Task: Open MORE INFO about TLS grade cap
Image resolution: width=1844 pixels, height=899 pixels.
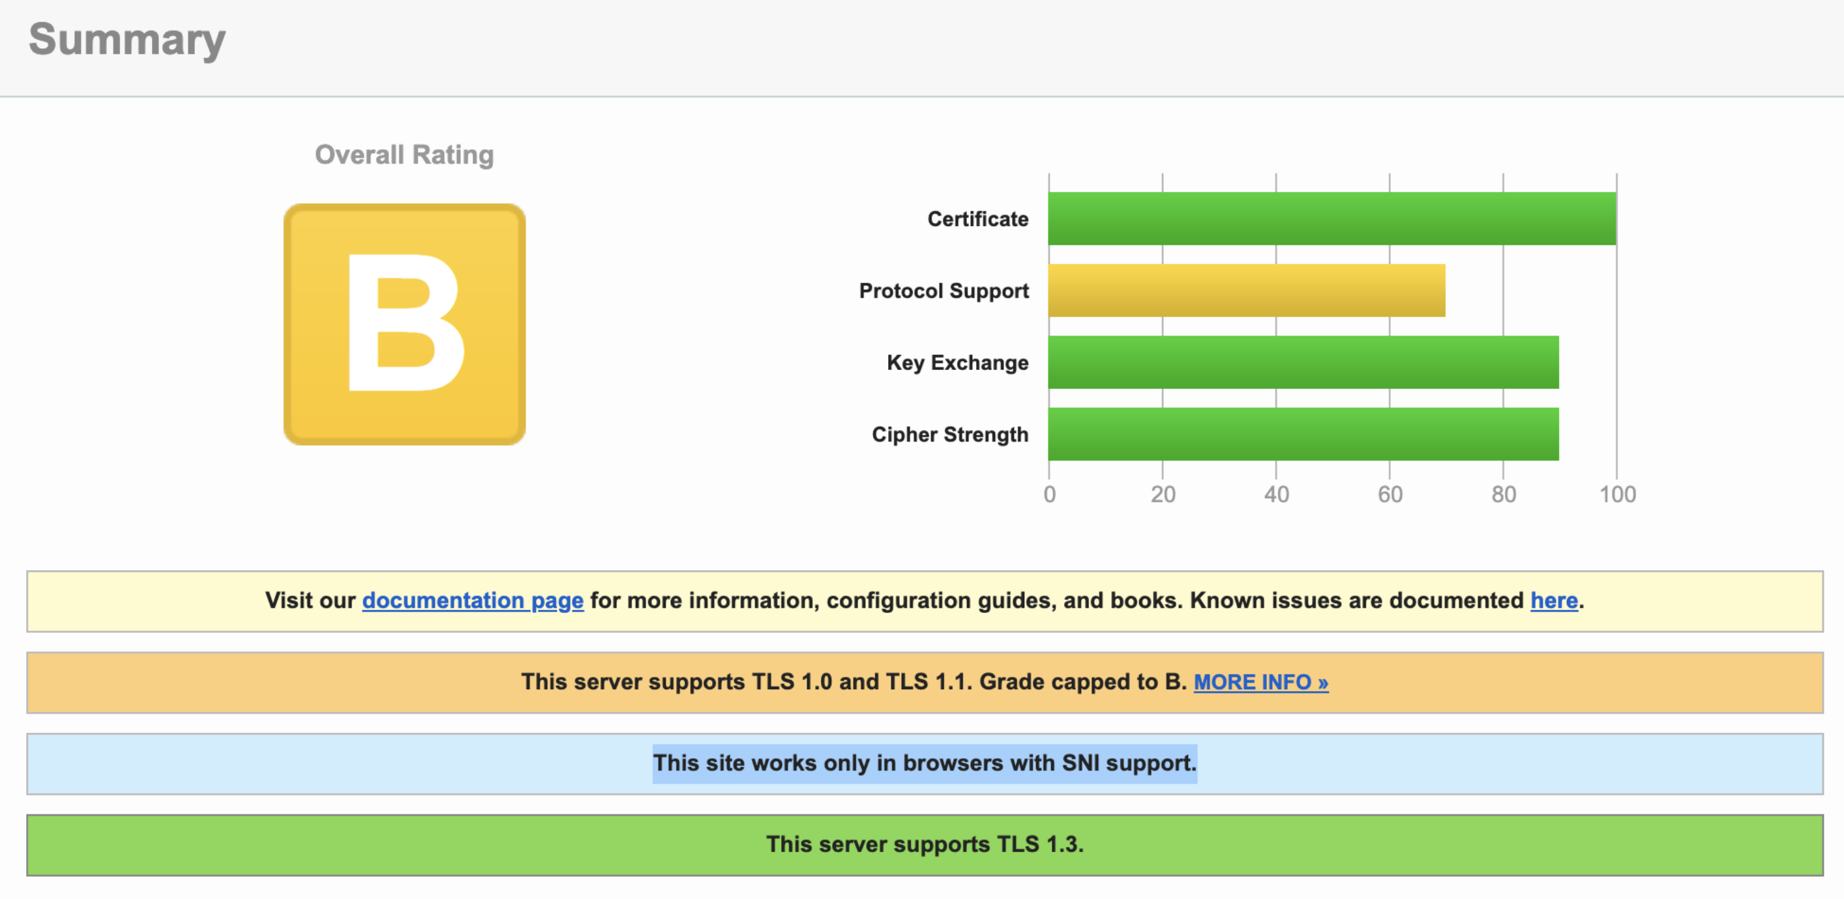Action: (x=1260, y=681)
